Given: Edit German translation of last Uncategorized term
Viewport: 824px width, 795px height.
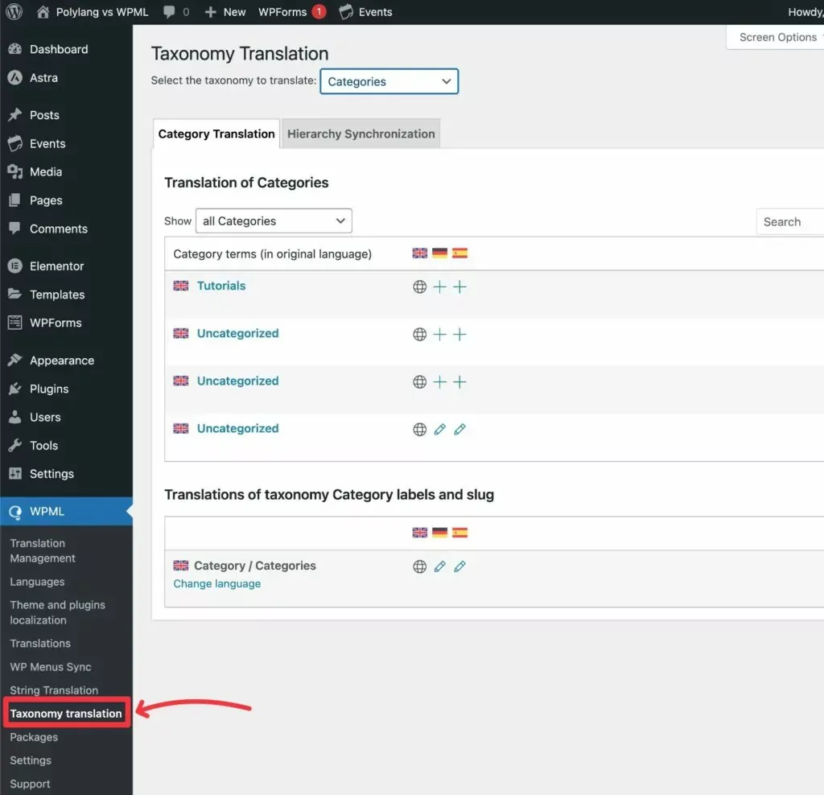Looking at the screenshot, I should [439, 430].
